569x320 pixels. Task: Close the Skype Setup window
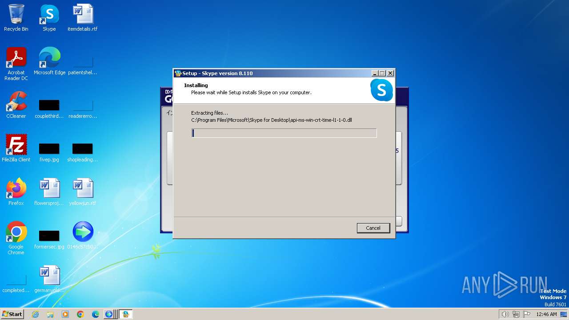[x=390, y=73]
